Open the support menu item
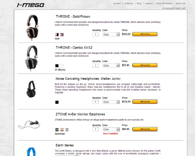 149,3
